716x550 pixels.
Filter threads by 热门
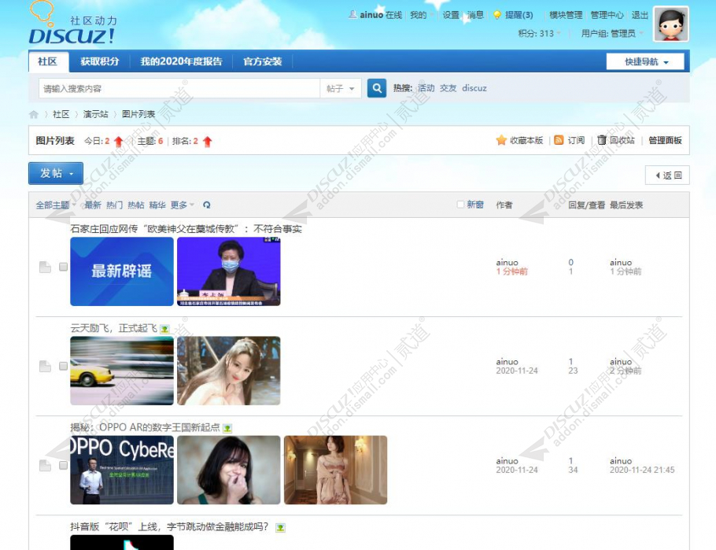coord(115,205)
